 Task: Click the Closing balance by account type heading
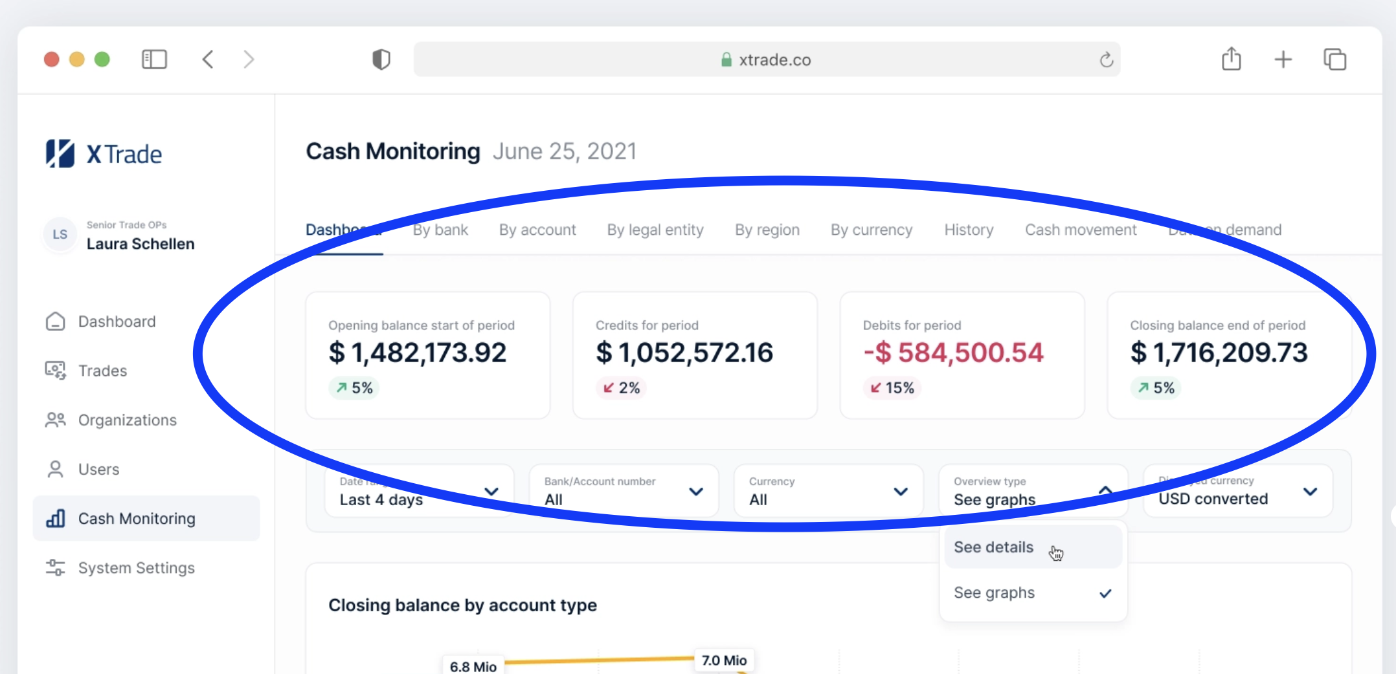[462, 605]
